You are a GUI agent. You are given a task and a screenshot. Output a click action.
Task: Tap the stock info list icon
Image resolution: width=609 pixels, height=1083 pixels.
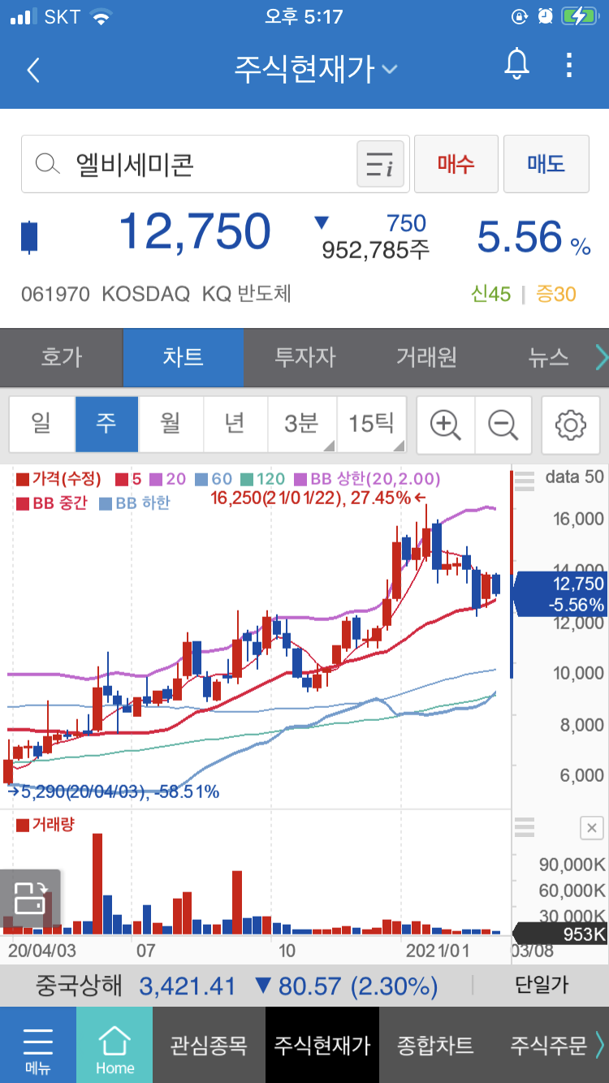click(x=380, y=165)
